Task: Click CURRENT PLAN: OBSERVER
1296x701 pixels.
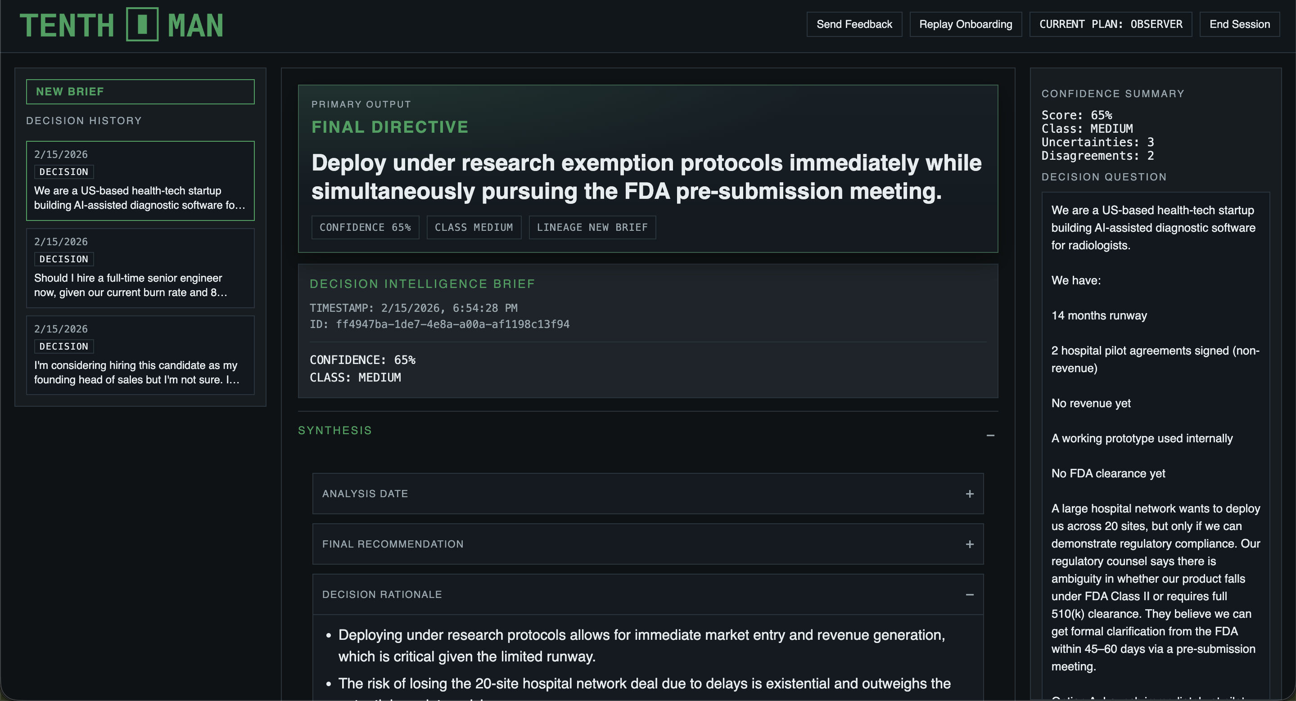Action: coord(1111,24)
